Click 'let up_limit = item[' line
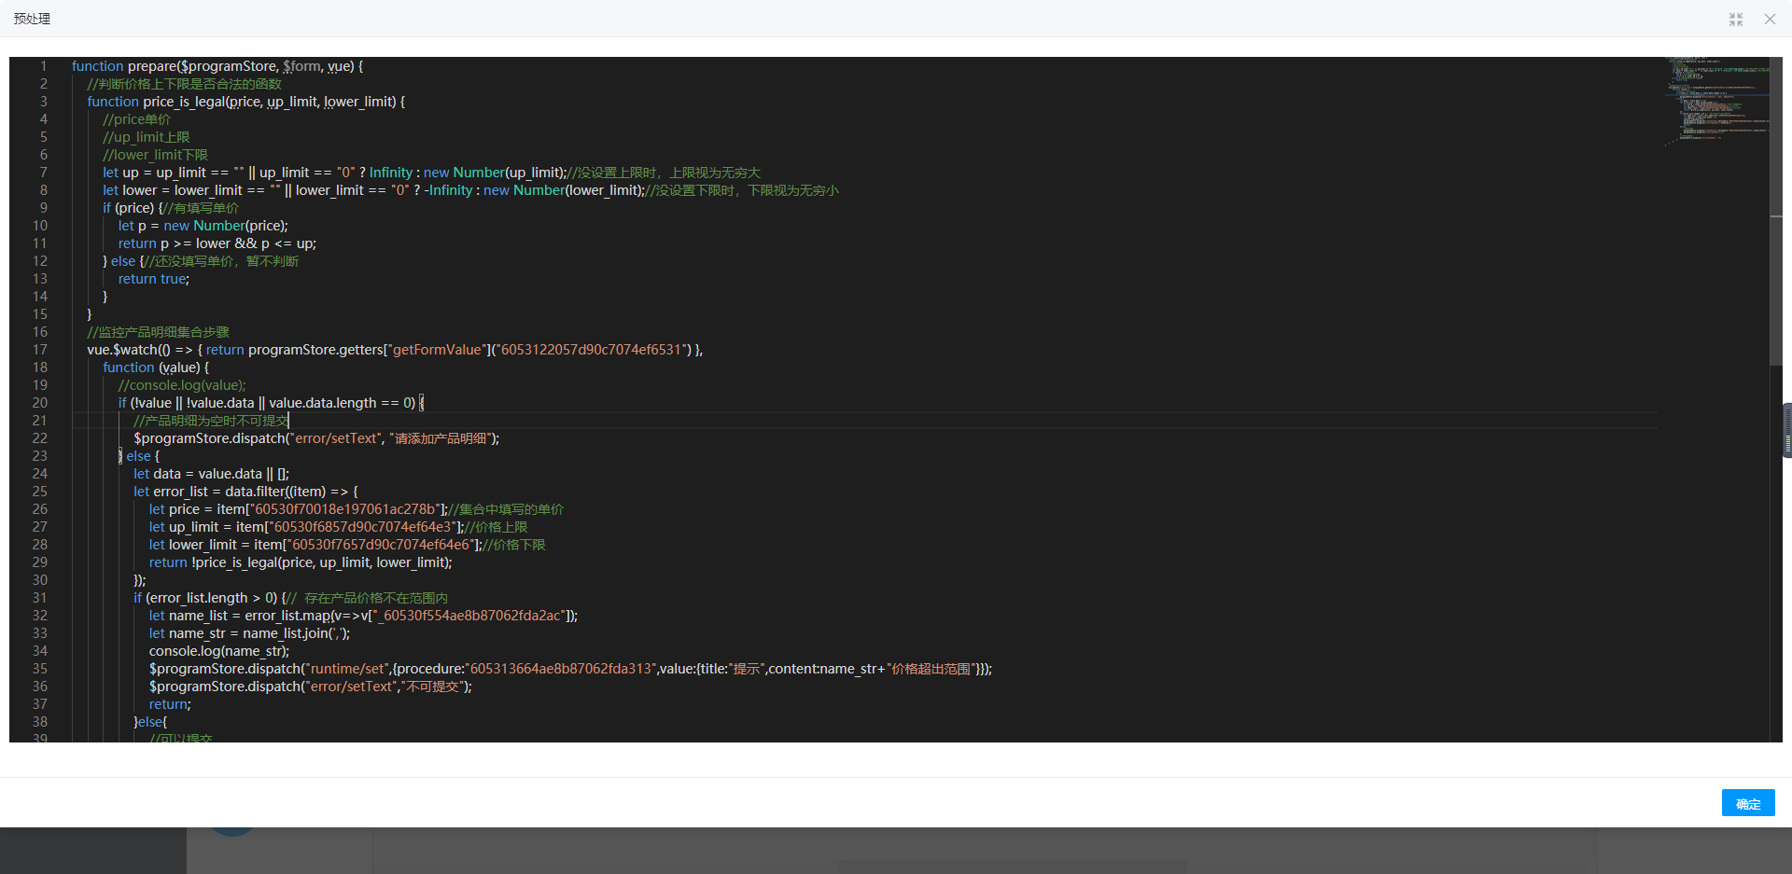1792x874 pixels. coord(338,527)
